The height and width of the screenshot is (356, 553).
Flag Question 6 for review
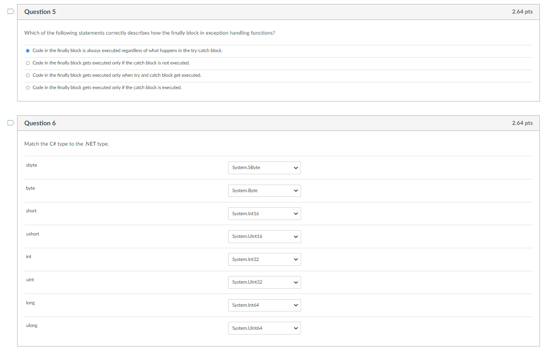click(11, 123)
